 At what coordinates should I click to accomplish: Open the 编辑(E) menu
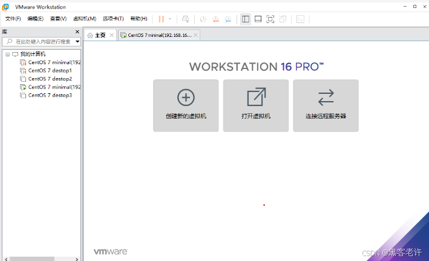click(35, 19)
